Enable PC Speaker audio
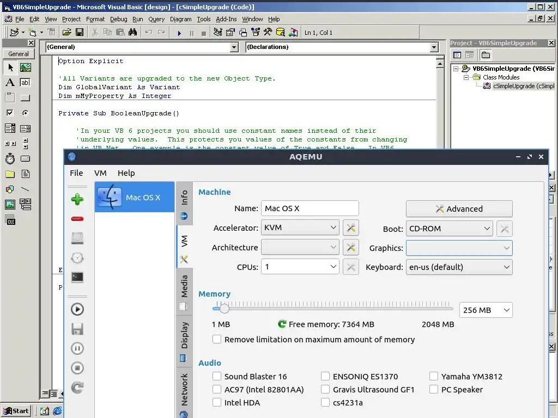The width and height of the screenshot is (558, 418). click(x=433, y=389)
